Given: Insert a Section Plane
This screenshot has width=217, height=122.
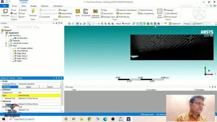Looking at the screenshot, I should click(x=65, y=14).
